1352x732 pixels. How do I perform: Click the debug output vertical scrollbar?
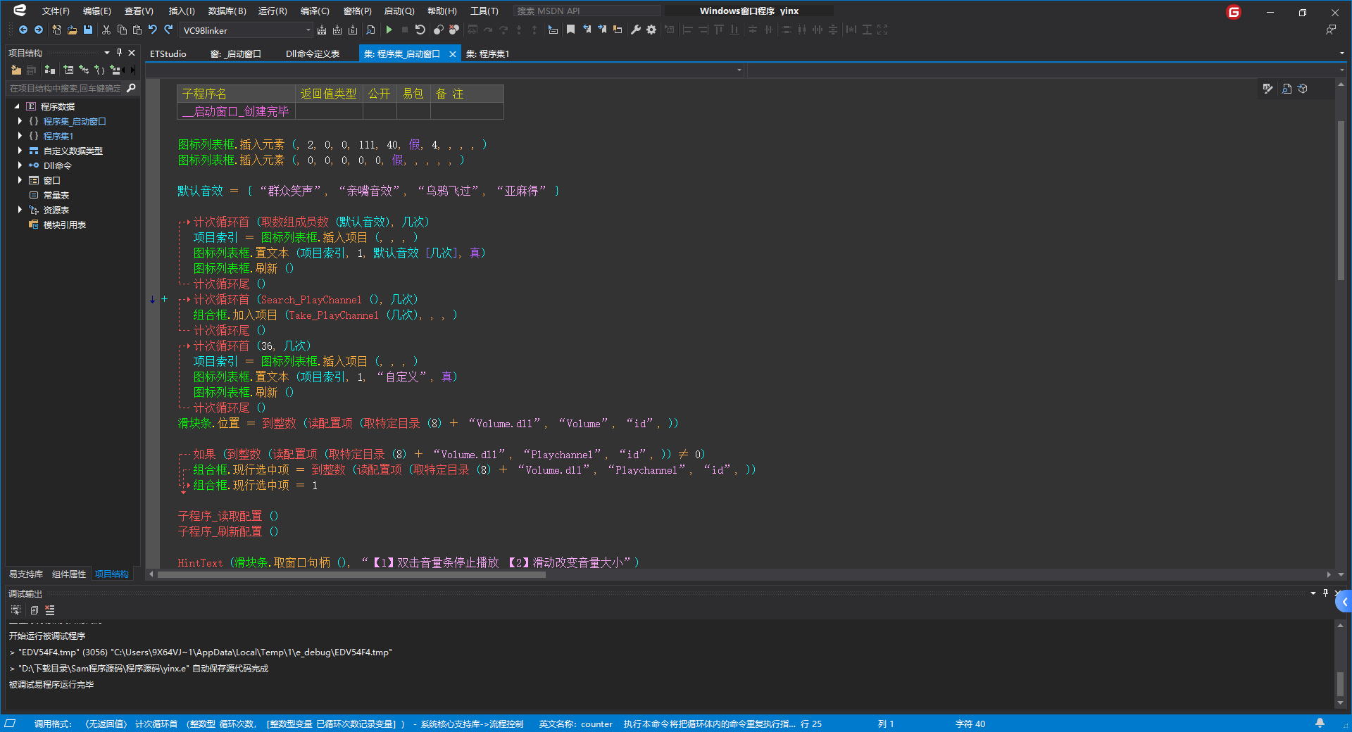(1340, 684)
